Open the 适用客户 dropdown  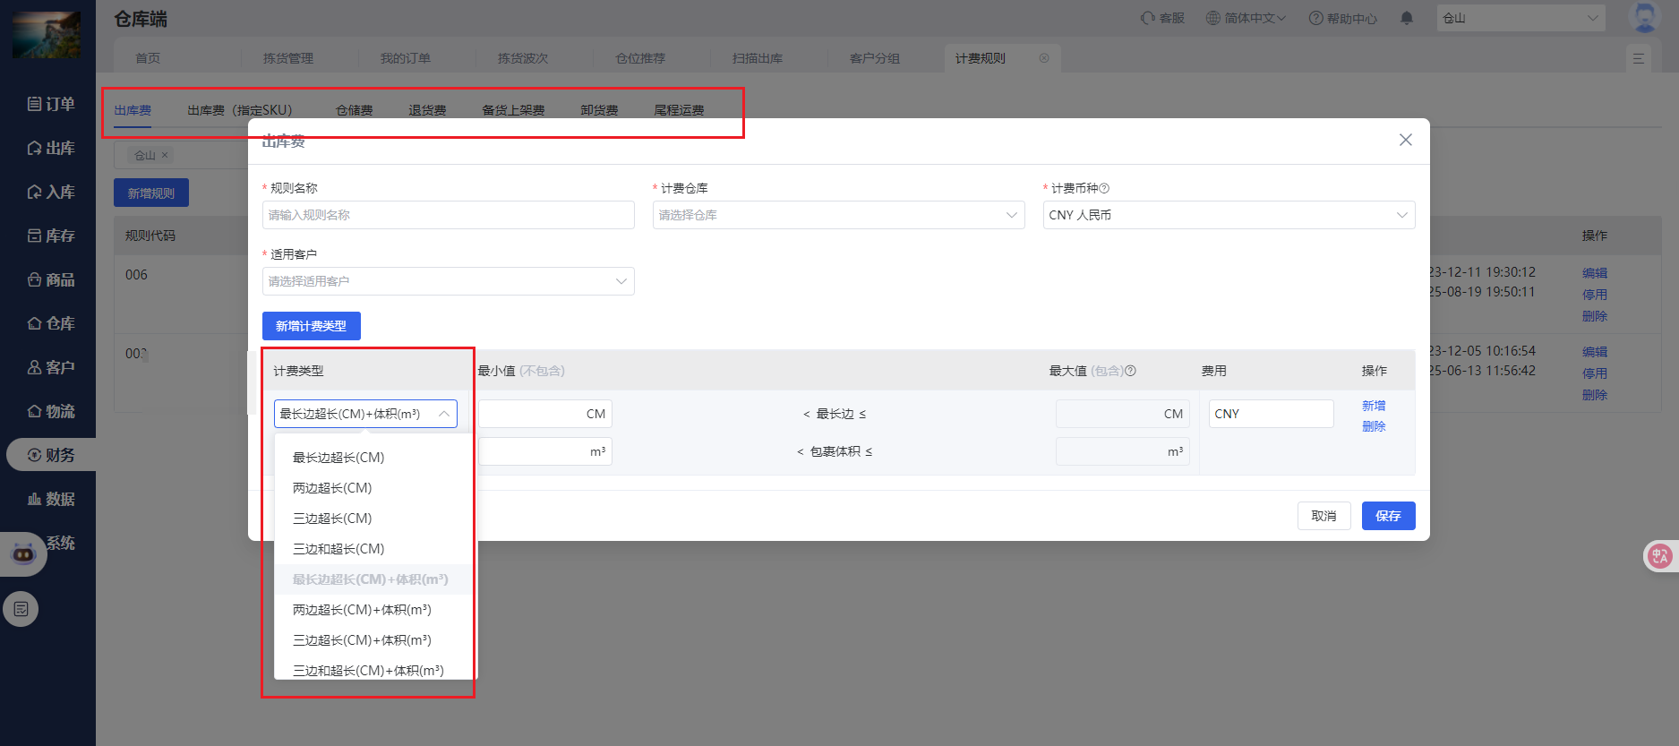[448, 281]
